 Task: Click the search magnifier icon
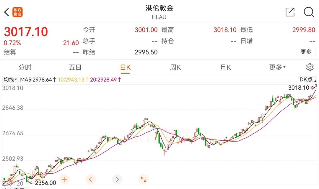tap(309, 12)
